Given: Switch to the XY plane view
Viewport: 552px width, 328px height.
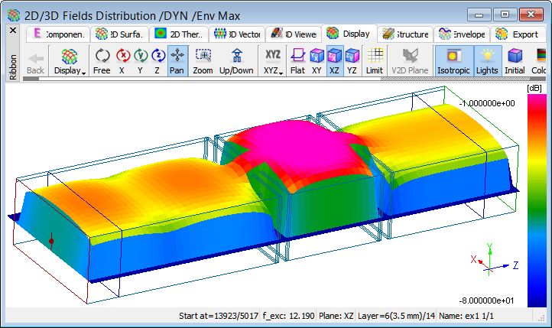Looking at the screenshot, I should click(x=316, y=61).
